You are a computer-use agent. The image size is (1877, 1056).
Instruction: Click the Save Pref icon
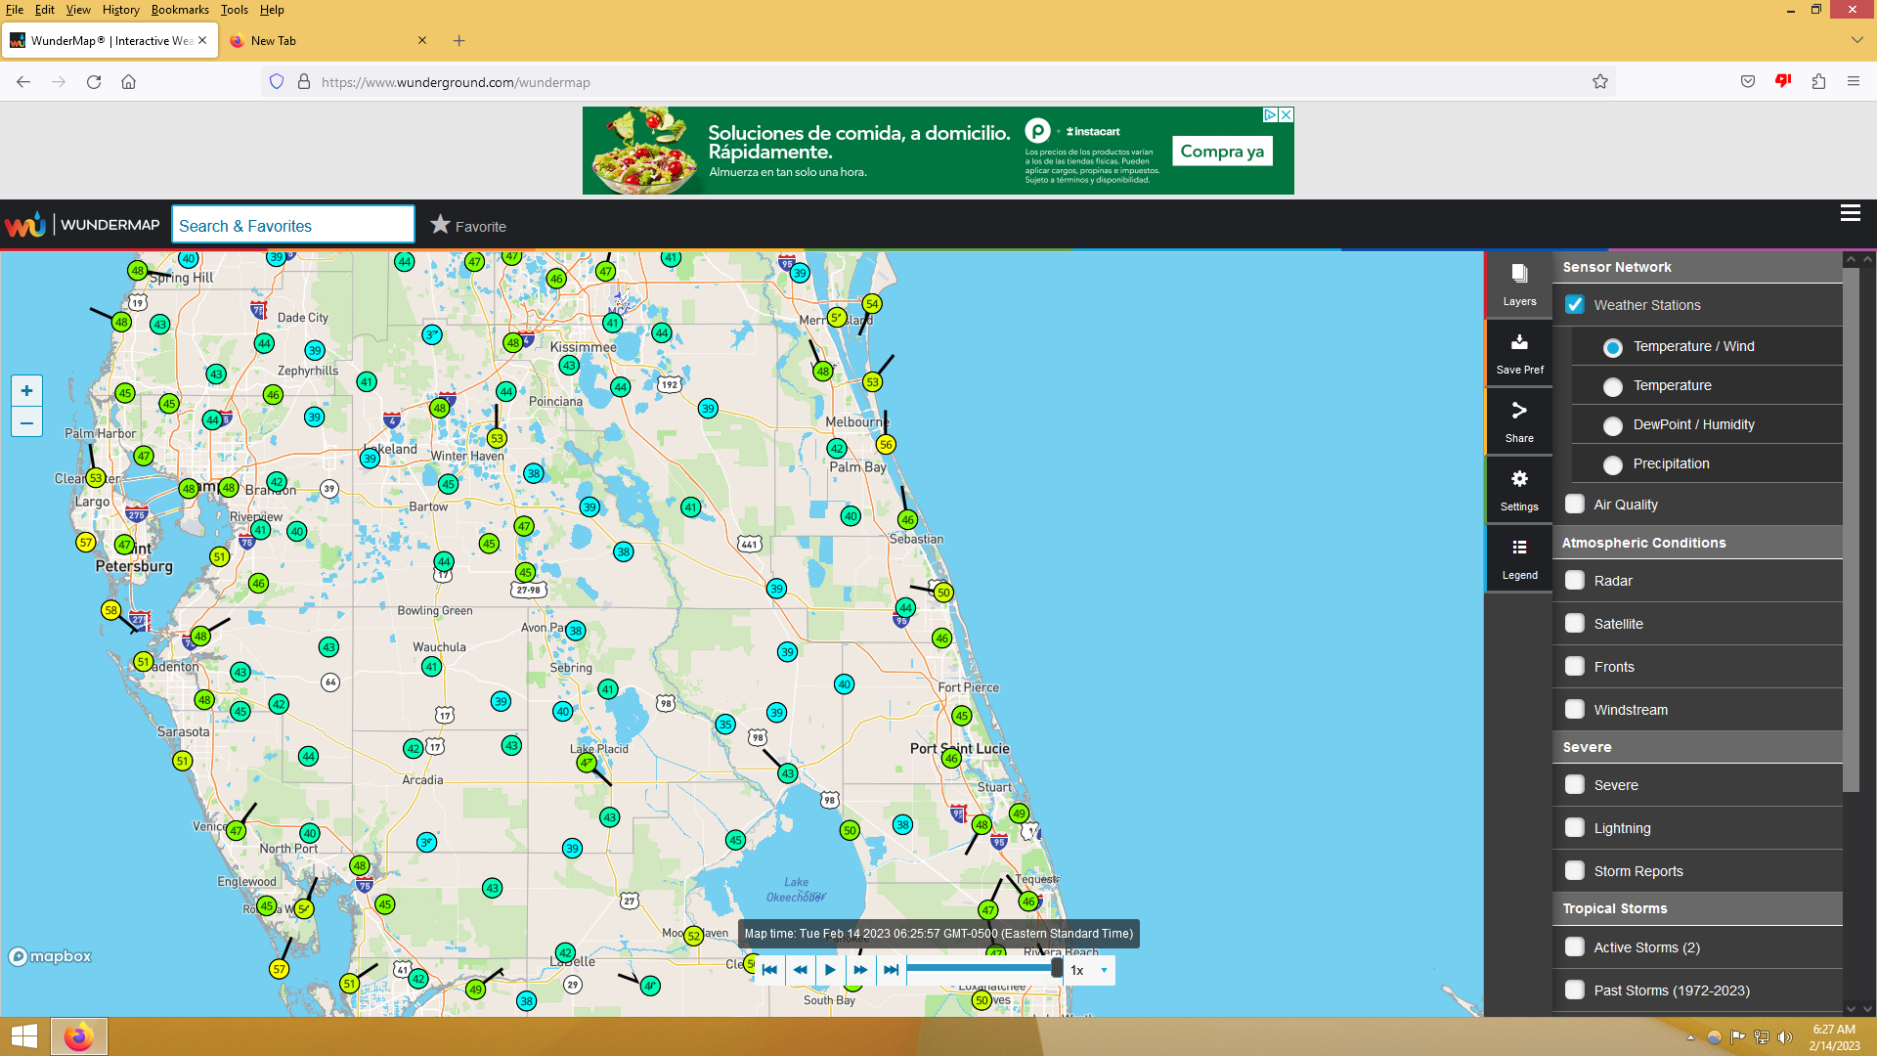tap(1518, 352)
